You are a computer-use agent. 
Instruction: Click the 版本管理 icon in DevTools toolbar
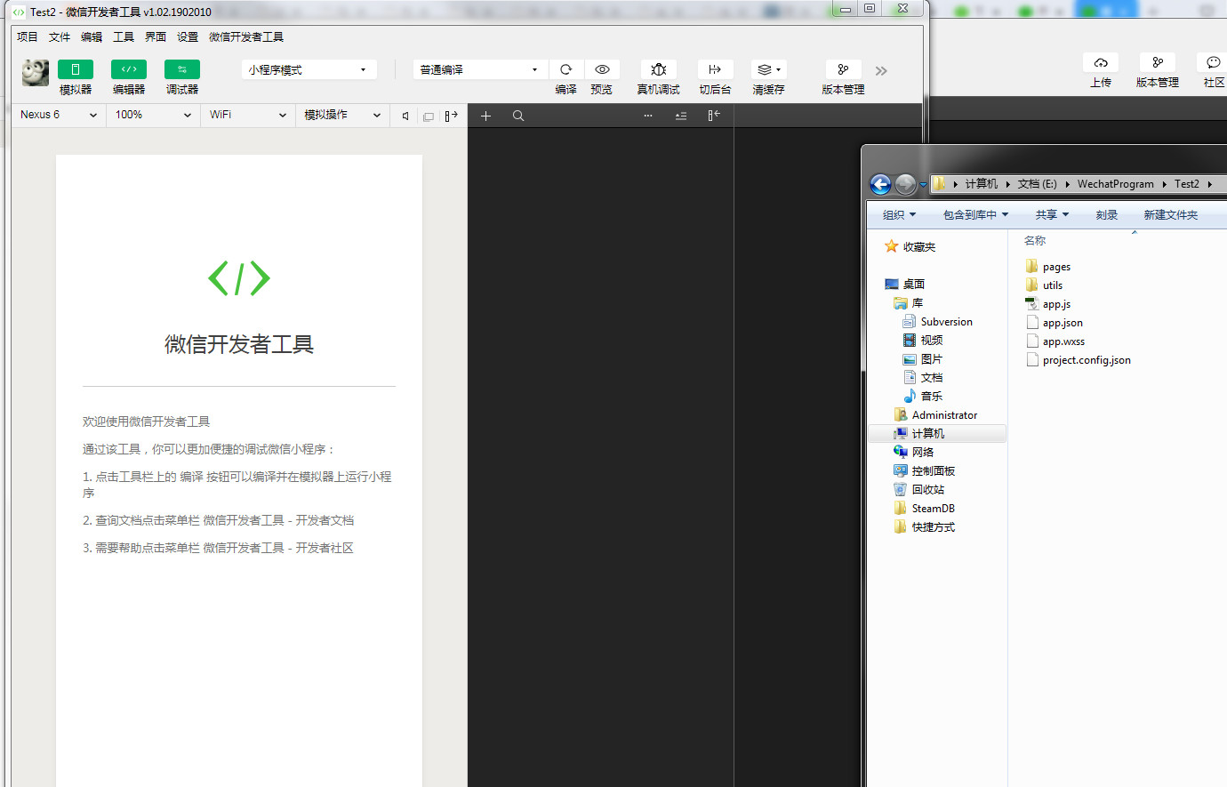coord(843,69)
